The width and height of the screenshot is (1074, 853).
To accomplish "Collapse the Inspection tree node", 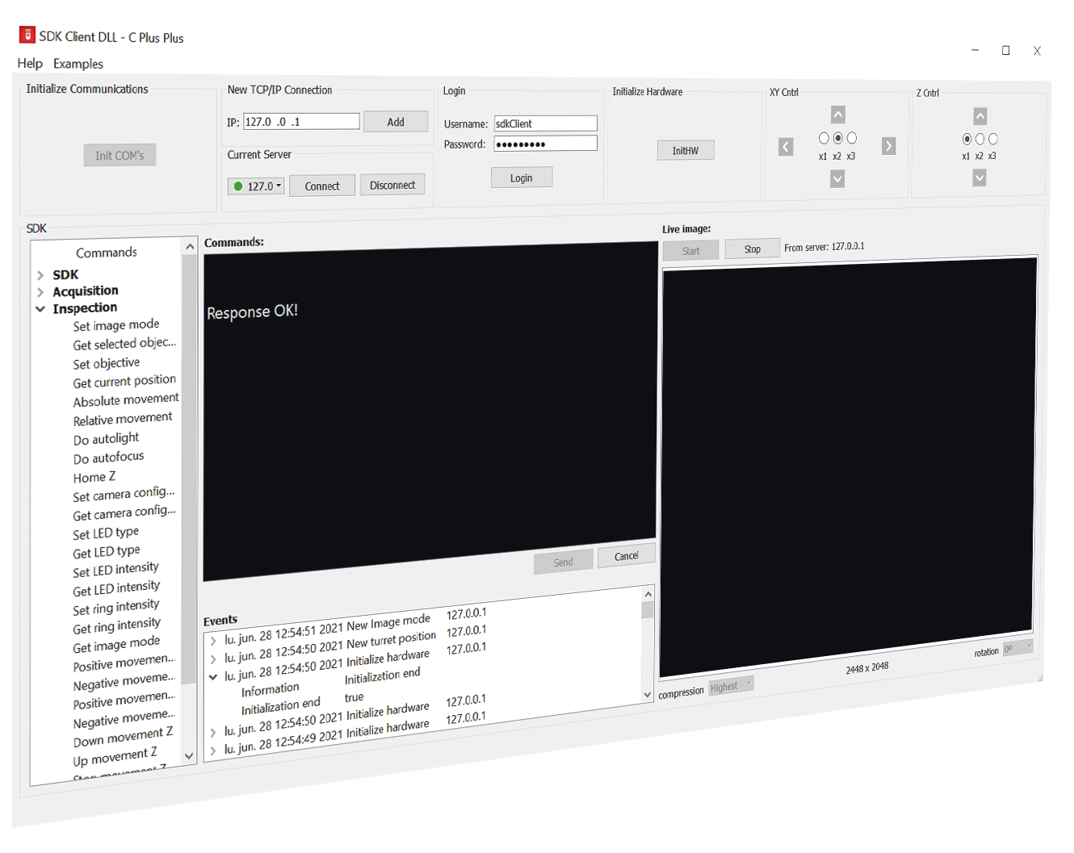I will pos(40,309).
